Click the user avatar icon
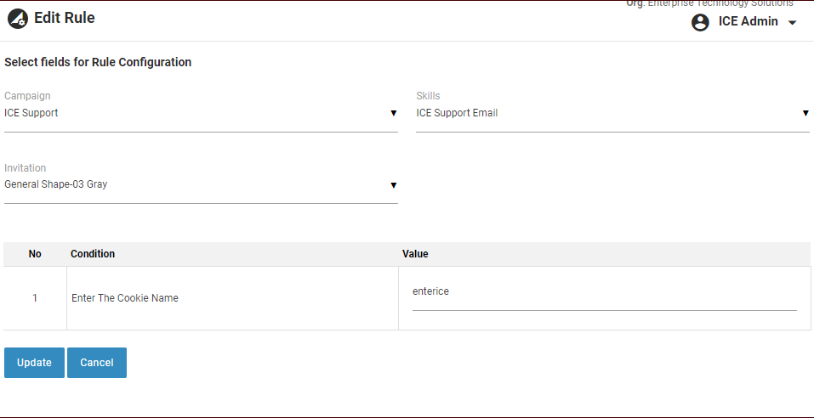The image size is (814, 418). click(700, 22)
